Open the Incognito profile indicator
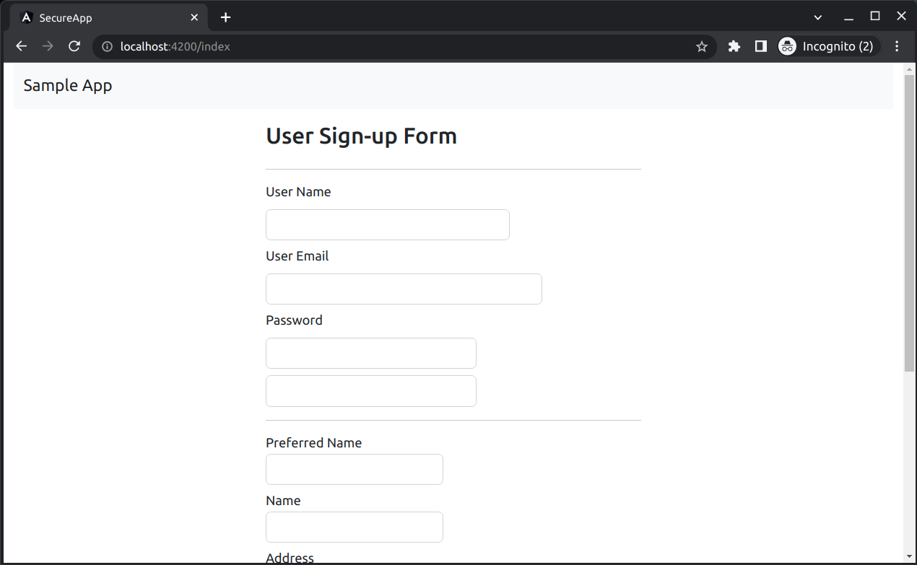The height and width of the screenshot is (565, 917). [828, 46]
